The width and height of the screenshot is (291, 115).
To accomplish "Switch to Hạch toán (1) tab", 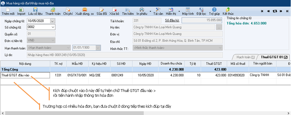I will (x=245, y=57).
